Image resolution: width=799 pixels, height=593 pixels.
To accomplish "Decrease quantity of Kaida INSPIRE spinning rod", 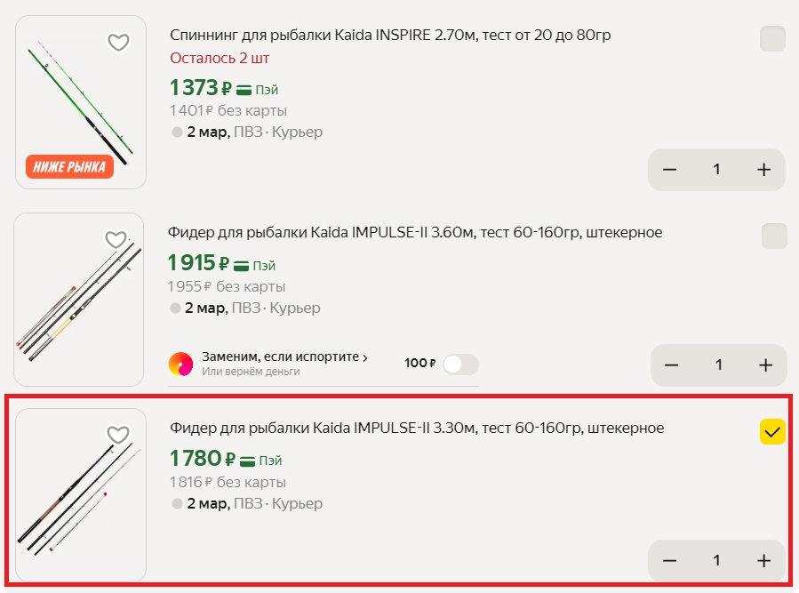I will coord(670,170).
